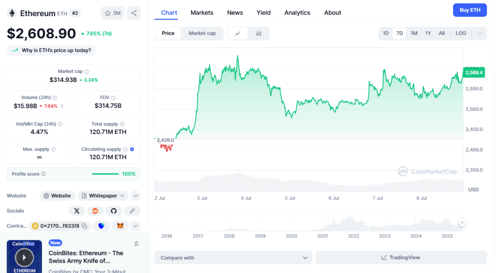Click the #2 rank badge
The image size is (496, 273).
click(x=75, y=13)
